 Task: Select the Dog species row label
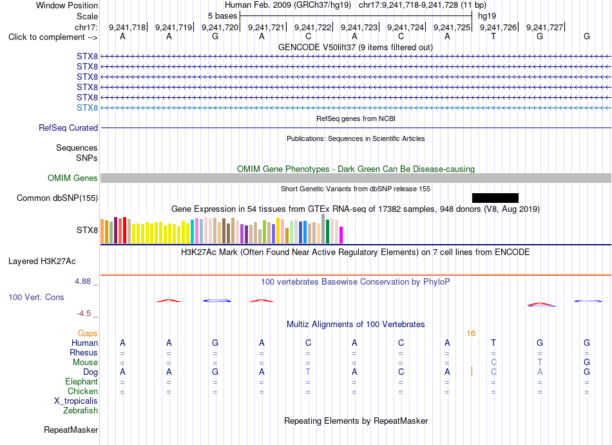pos(91,372)
